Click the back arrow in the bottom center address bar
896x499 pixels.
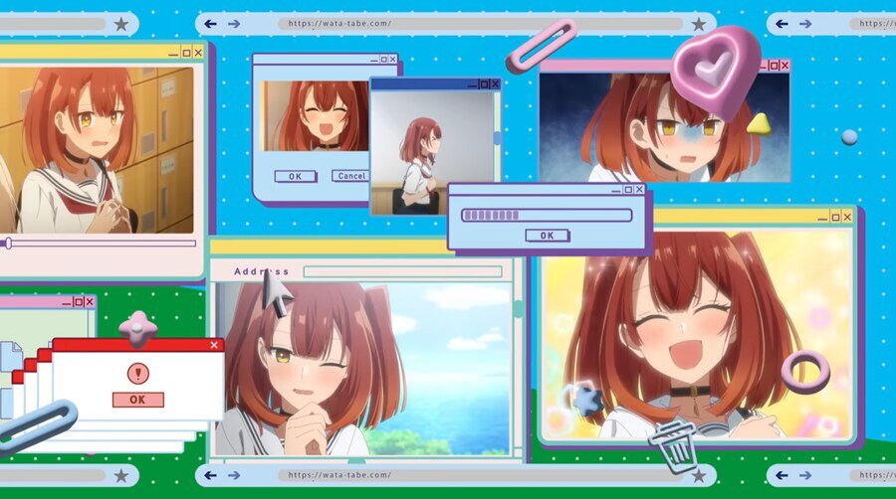(x=210, y=475)
